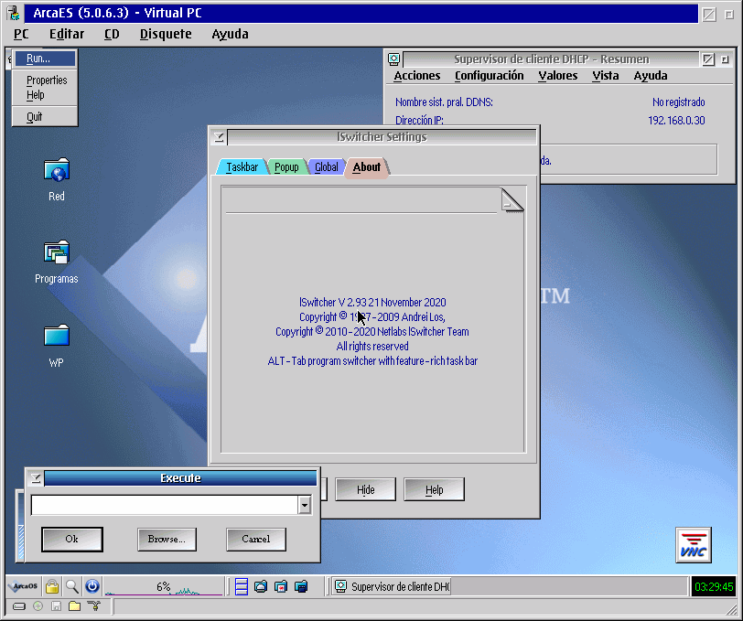Switch to the Global tab

pos(327,166)
